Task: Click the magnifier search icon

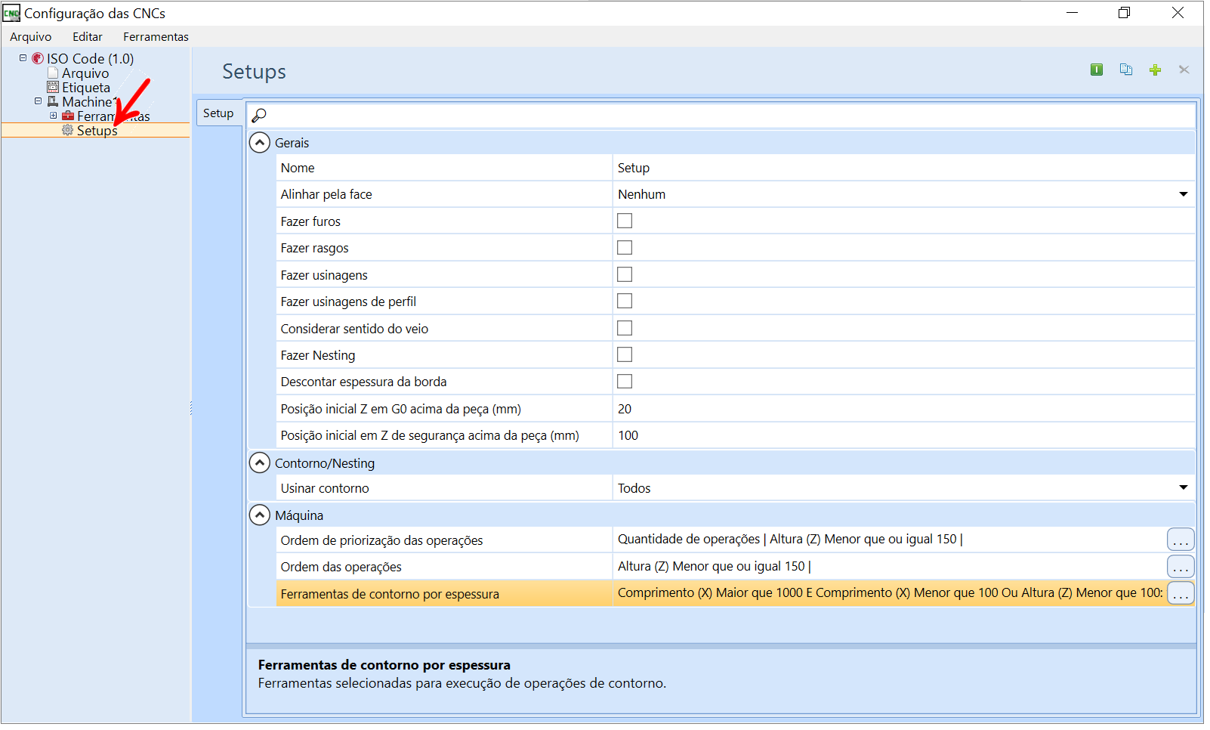Action: tap(259, 116)
